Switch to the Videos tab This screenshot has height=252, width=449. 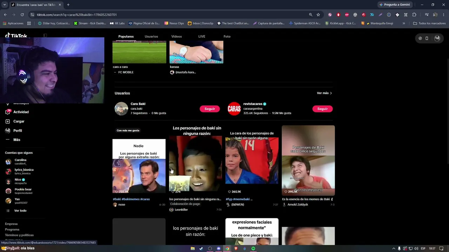[x=176, y=36]
